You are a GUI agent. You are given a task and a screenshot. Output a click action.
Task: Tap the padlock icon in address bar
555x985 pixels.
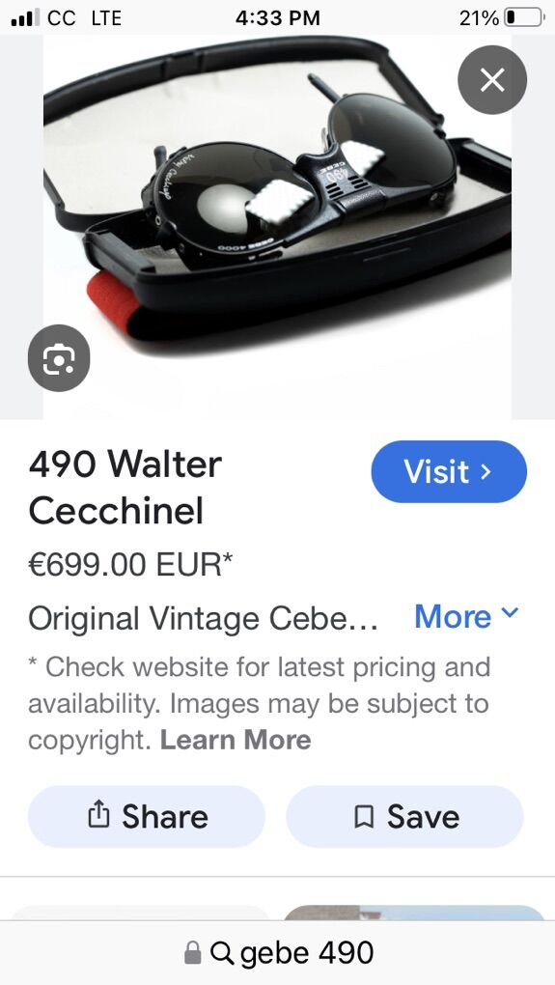pos(192,953)
